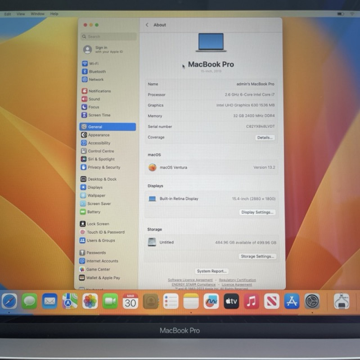360x360 pixels.
Task: Open Wallpaper settings
Action: pyautogui.click(x=93, y=195)
